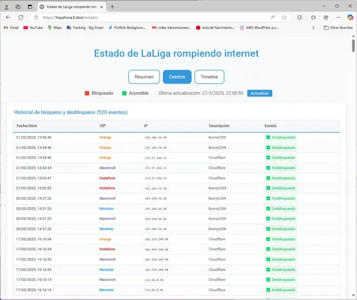Expand the hidden bookmarks overflow chevron
Viewport: 357px width, 300px height.
(x=312, y=27)
